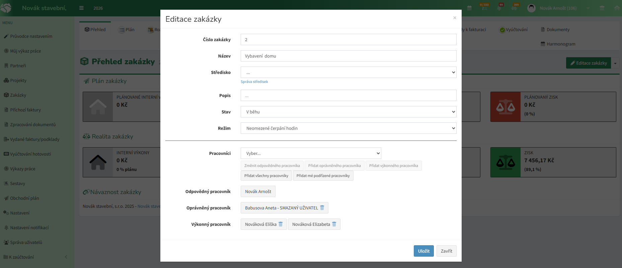
Task: Open the arrow dropdown next to Editace zakázky
Action: coord(615,63)
